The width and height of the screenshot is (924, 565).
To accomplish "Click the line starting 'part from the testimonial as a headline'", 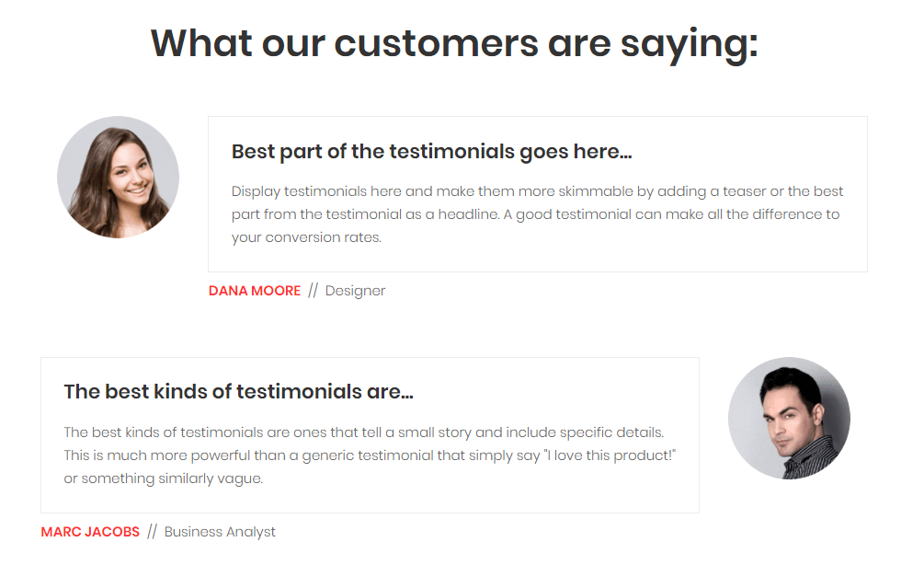I will coord(536,214).
